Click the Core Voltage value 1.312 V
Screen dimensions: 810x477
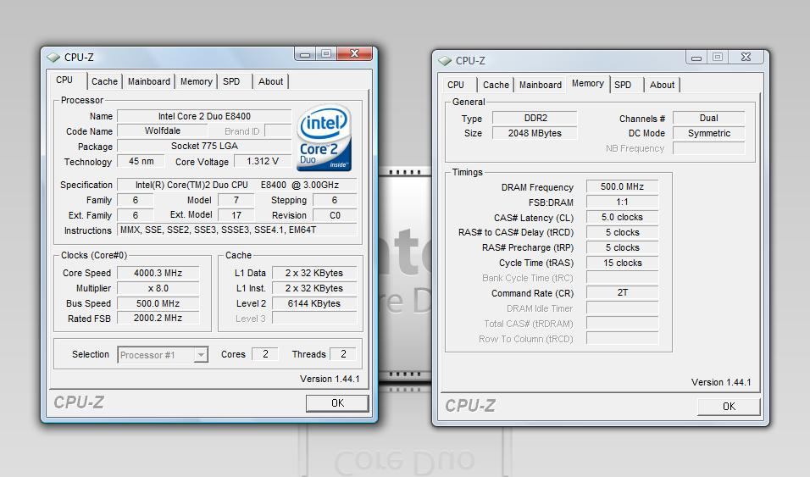(x=263, y=161)
